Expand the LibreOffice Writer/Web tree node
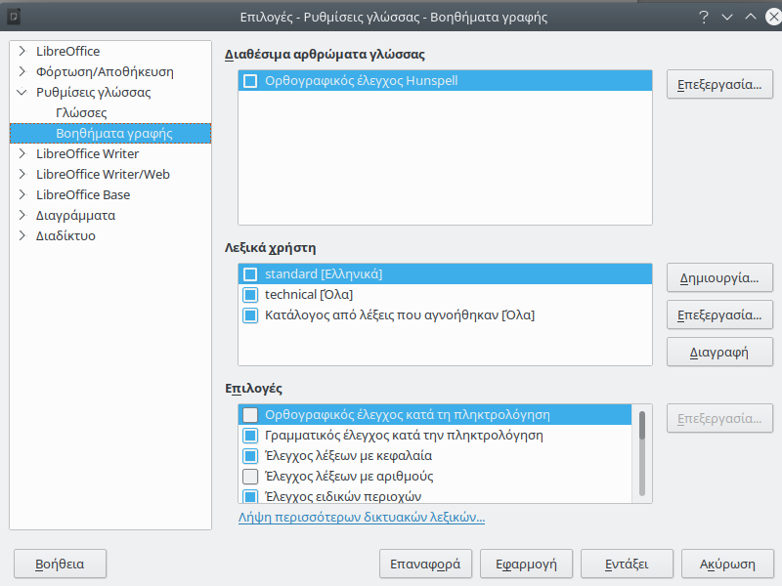 (x=22, y=174)
